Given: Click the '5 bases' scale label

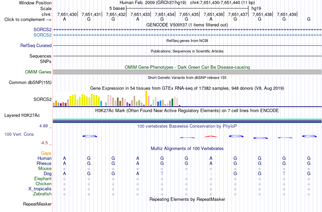Looking at the screenshot, I should point(117,8).
